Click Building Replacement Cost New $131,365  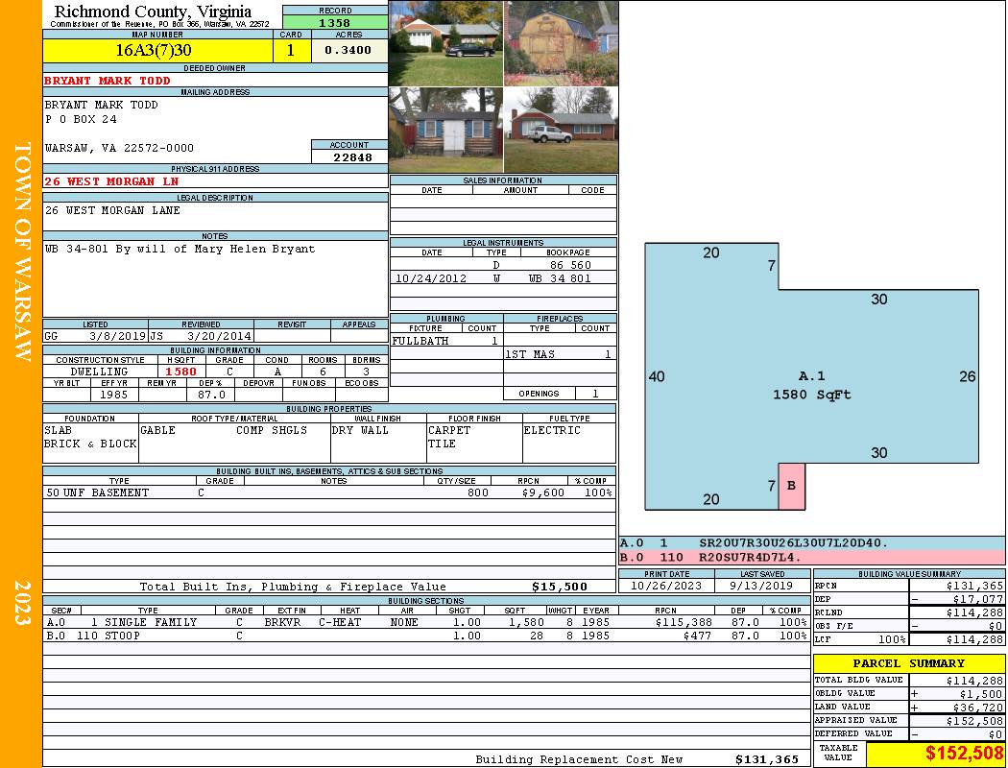[767, 759]
